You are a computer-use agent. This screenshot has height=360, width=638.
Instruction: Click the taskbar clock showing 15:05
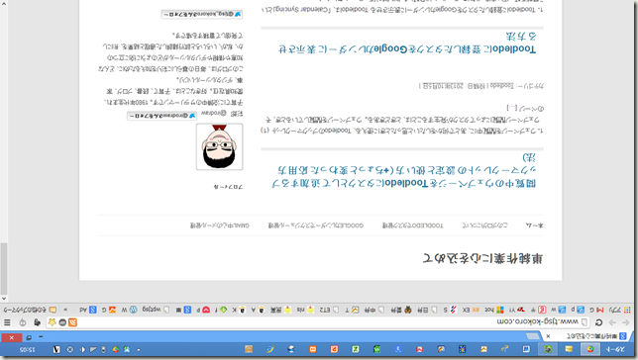point(27,349)
